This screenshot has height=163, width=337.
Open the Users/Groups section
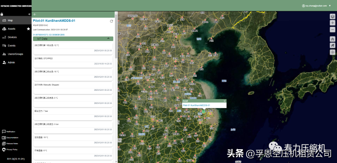click(15, 54)
